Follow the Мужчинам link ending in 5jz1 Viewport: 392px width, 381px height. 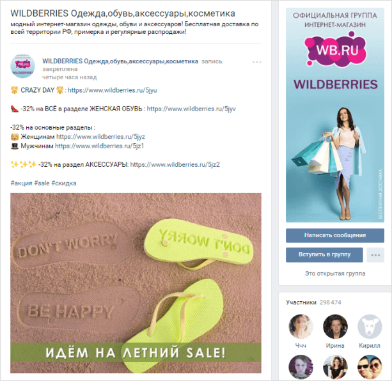pos(100,146)
